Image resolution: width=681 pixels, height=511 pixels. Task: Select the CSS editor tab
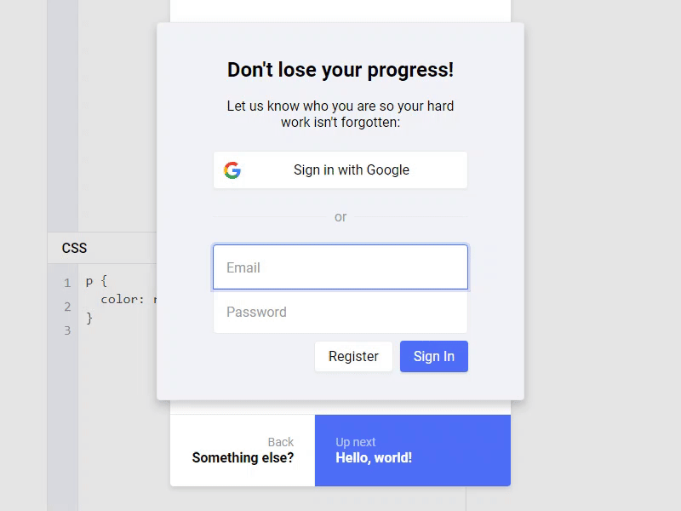click(x=75, y=249)
